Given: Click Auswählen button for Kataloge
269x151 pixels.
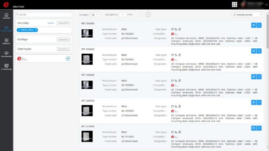Looking at the screenshot, I should pos(63,39).
